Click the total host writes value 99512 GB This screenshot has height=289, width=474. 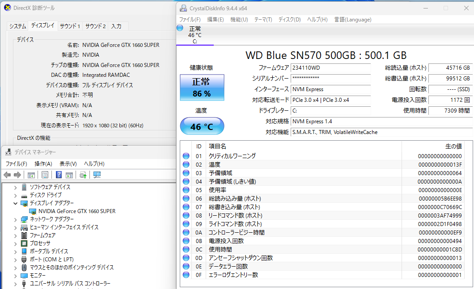(450, 79)
